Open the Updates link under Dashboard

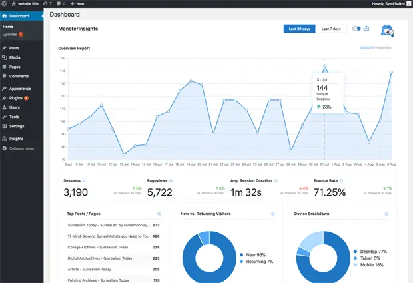coord(10,34)
